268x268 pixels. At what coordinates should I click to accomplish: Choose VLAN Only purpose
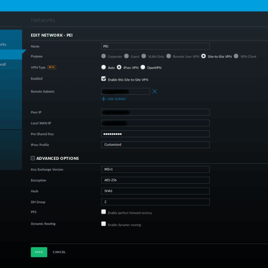tap(144, 56)
